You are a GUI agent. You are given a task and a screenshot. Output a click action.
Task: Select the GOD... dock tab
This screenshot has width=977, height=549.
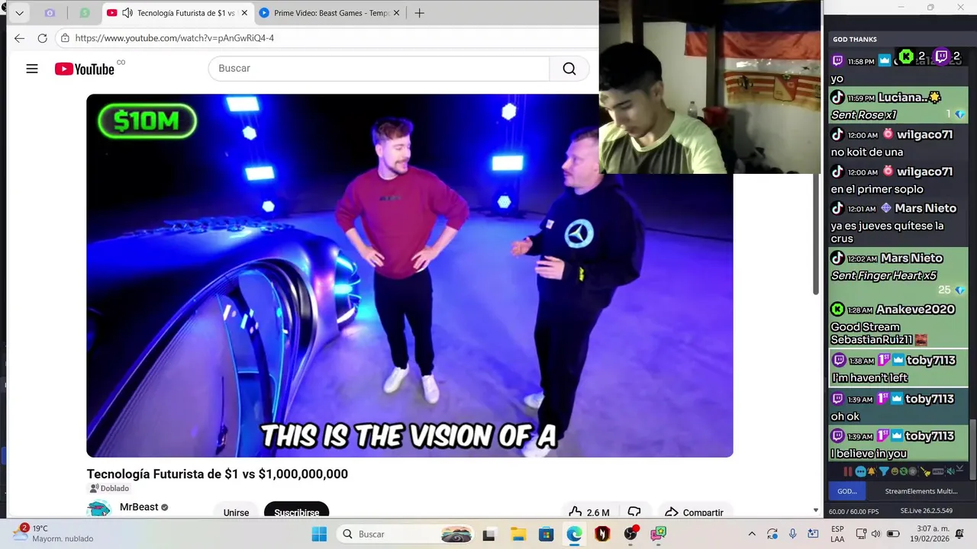847,491
